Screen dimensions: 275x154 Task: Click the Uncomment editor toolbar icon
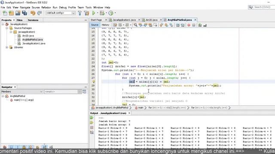[205, 25]
